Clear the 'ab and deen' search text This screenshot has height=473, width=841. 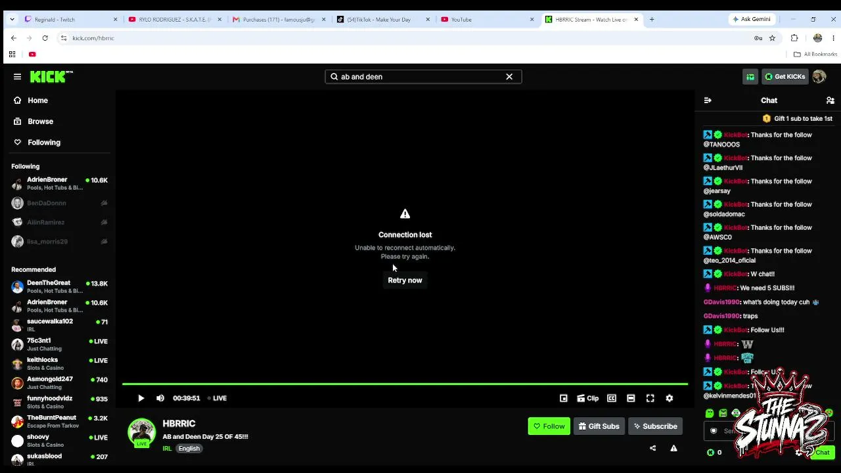tap(509, 77)
